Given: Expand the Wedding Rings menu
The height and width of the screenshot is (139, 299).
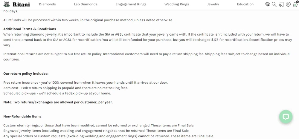Looking at the screenshot, I should point(176,4).
